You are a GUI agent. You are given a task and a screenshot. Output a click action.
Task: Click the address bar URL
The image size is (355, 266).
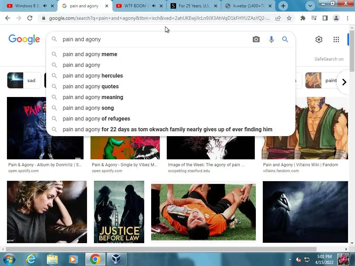click(x=159, y=18)
